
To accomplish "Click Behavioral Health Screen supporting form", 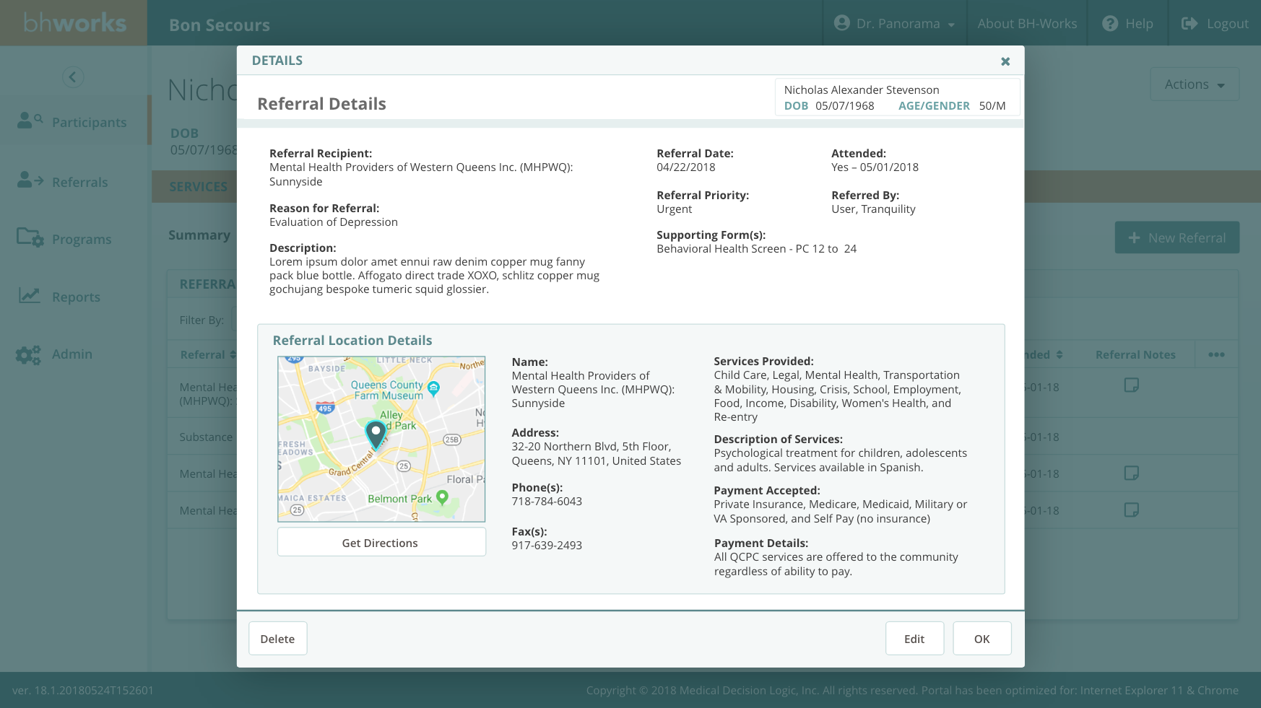I will 756,248.
